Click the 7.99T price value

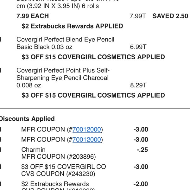click(138, 16)
